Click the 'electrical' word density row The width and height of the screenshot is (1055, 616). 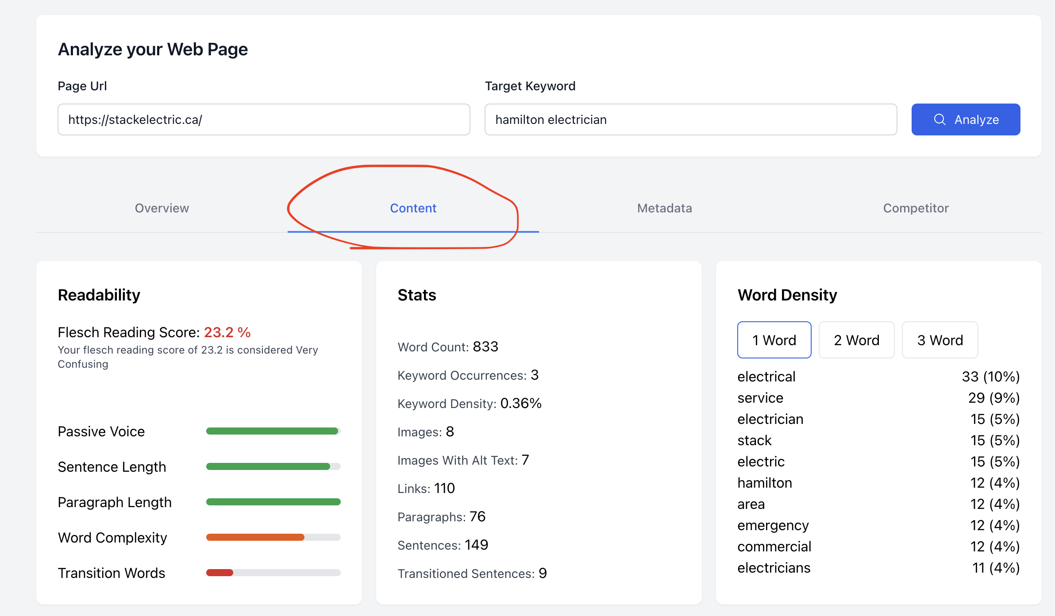(x=878, y=377)
